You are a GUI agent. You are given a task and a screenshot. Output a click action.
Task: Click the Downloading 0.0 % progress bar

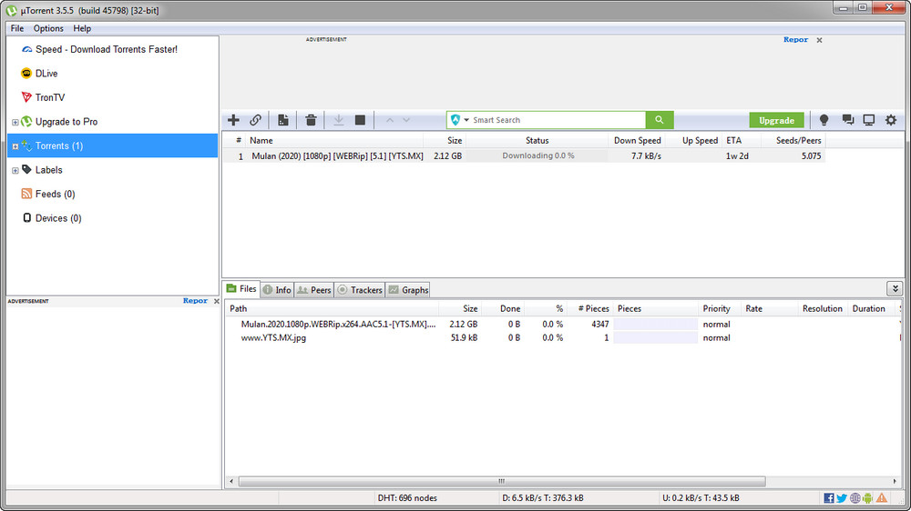[537, 156]
